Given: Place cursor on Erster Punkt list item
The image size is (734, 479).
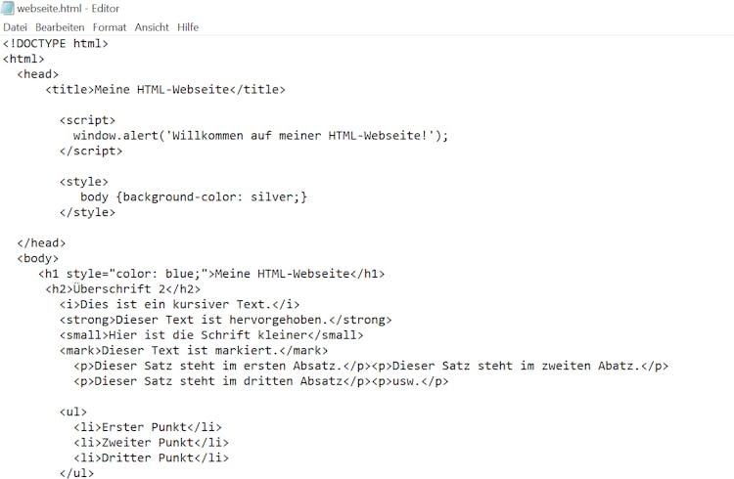Looking at the screenshot, I should 148,427.
